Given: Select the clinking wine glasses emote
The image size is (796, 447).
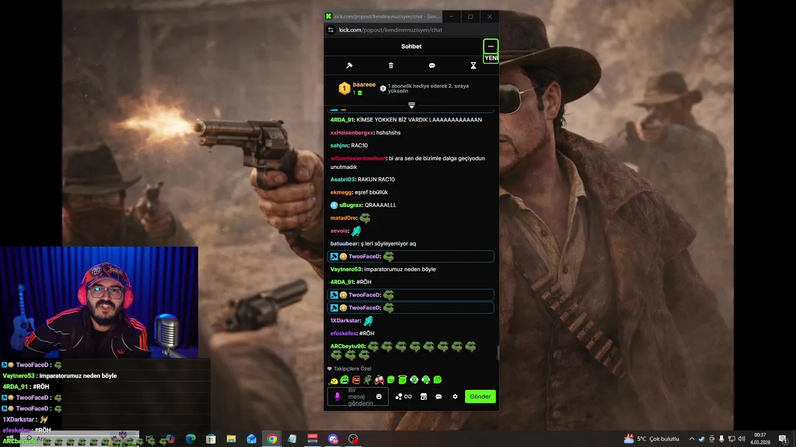Looking at the screenshot, I should pyautogui.click(x=379, y=380).
